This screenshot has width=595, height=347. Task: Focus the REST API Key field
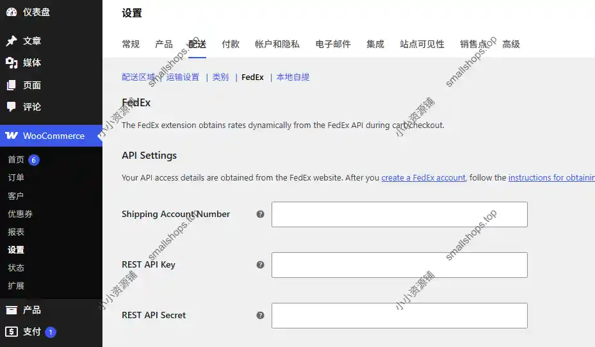pyautogui.click(x=400, y=264)
